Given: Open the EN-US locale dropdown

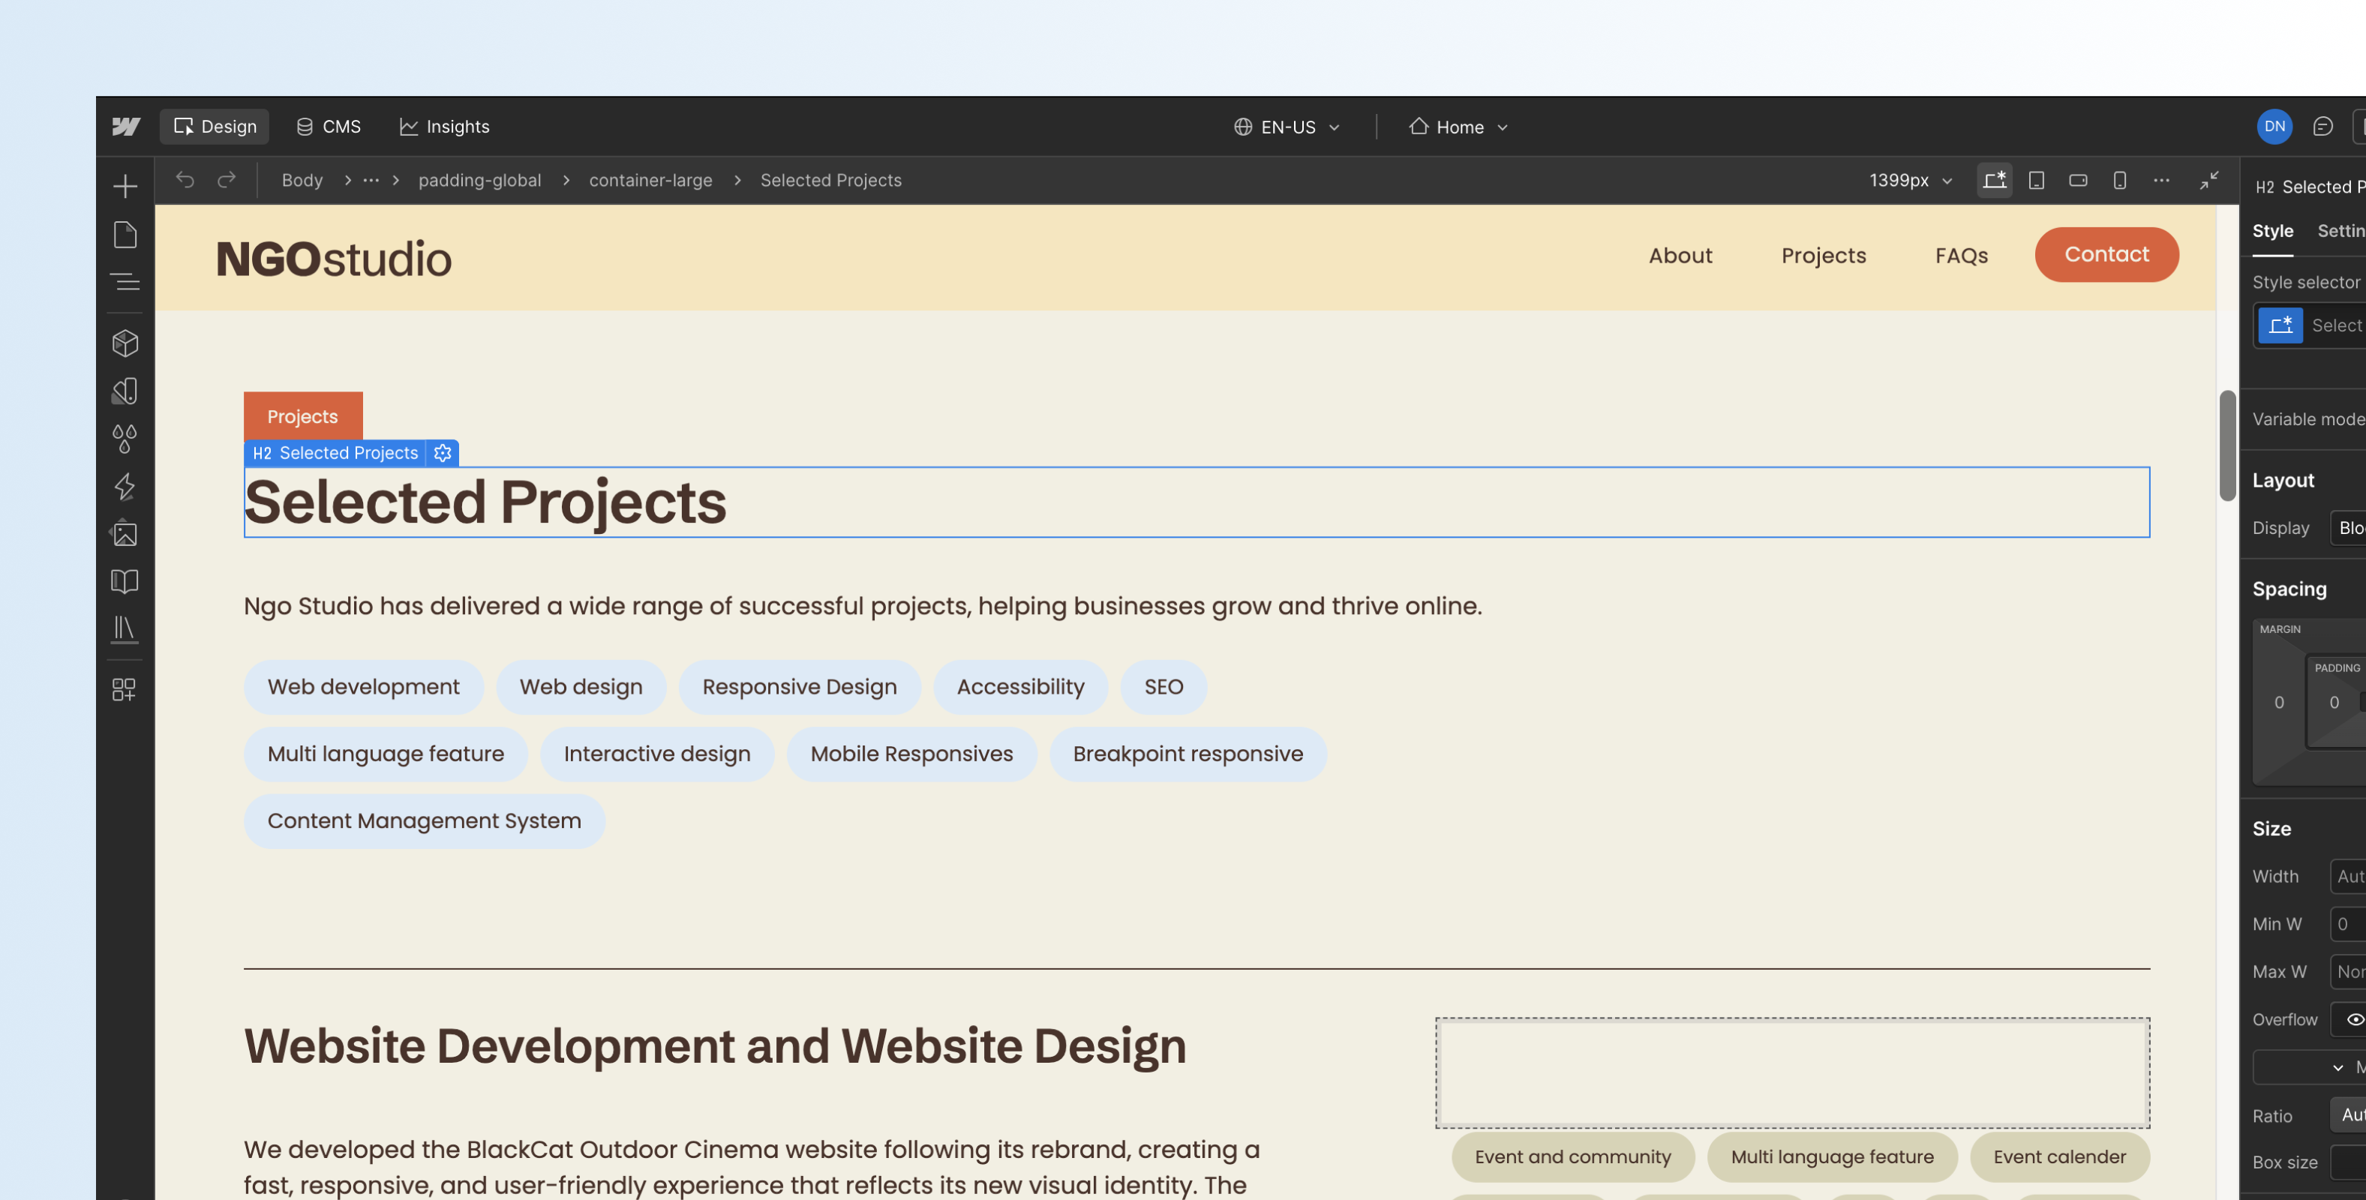Looking at the screenshot, I should [x=1287, y=127].
